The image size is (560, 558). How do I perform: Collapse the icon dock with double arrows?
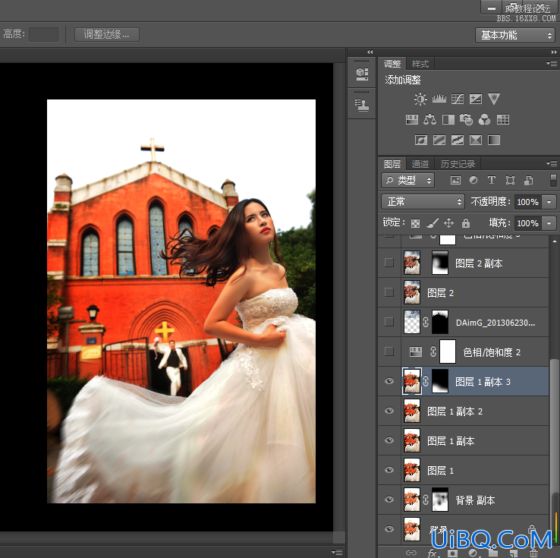point(370,52)
